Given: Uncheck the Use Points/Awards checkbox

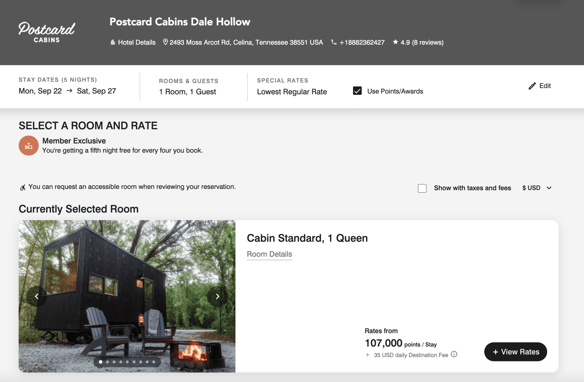Looking at the screenshot, I should [357, 91].
